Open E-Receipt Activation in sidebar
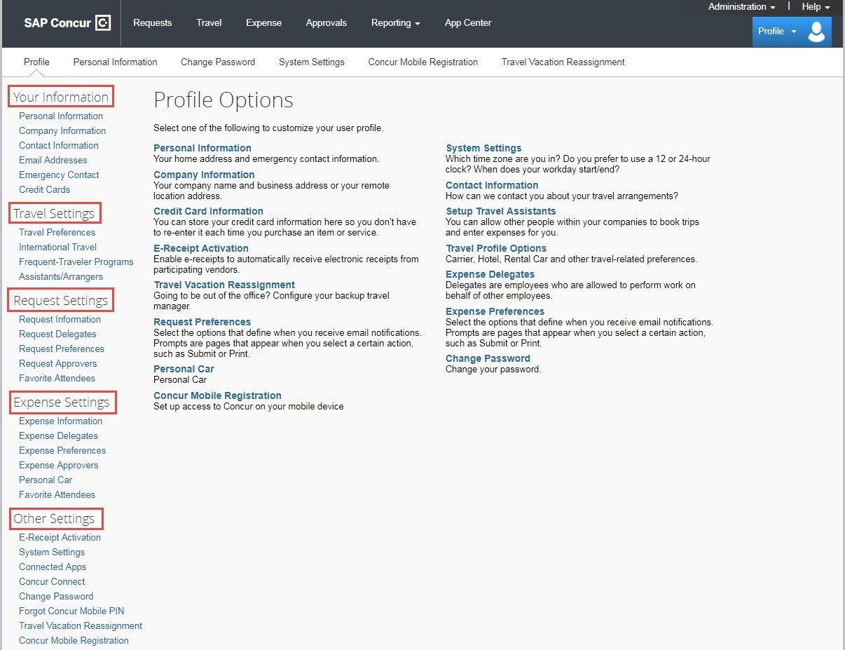 pyautogui.click(x=60, y=537)
